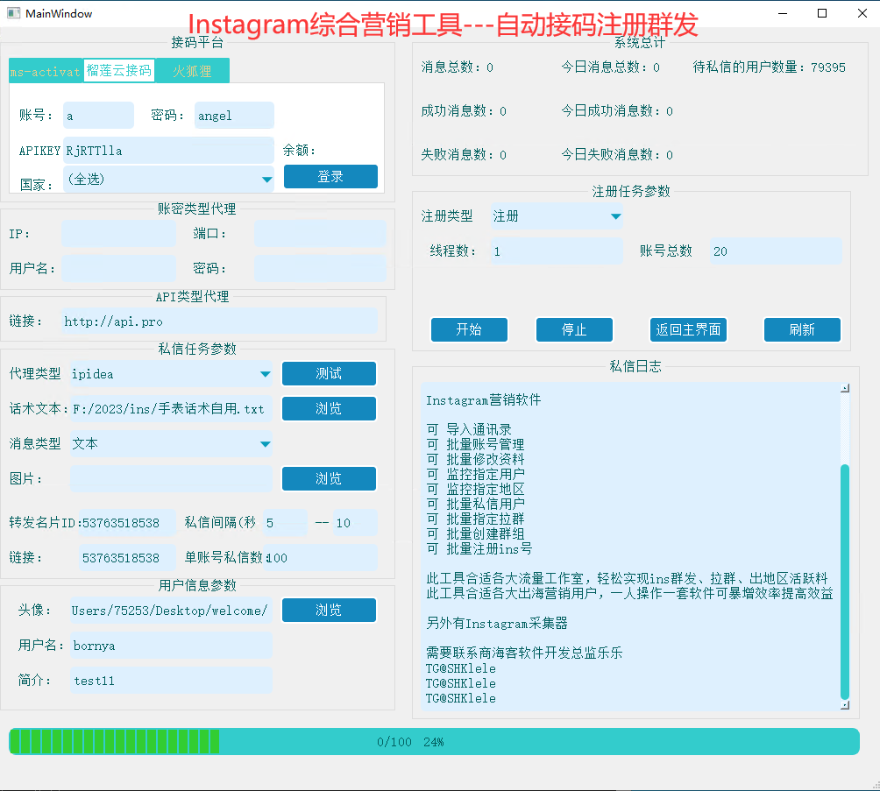This screenshot has height=791, width=880.
Task: Click the progress bar showing 24%
Action: 434,742
